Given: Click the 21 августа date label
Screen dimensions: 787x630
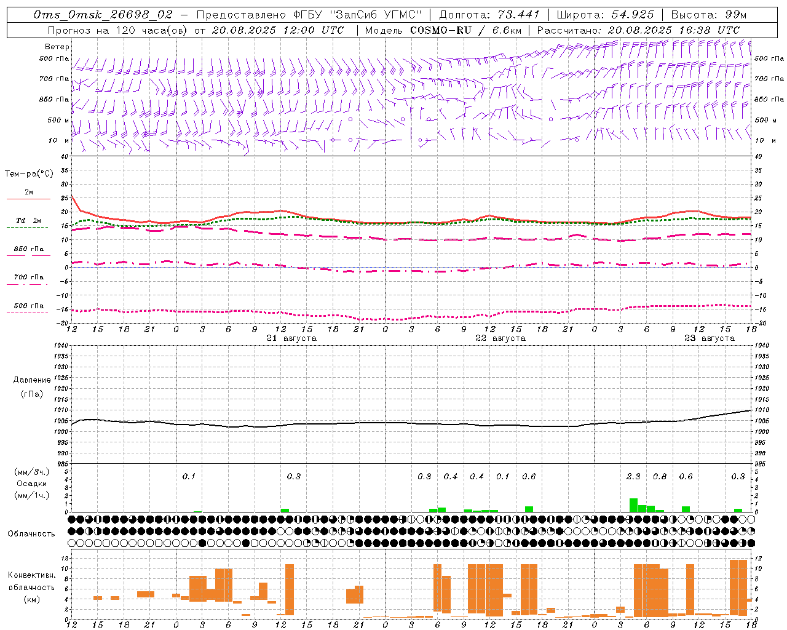Looking at the screenshot, I should 291,338.
